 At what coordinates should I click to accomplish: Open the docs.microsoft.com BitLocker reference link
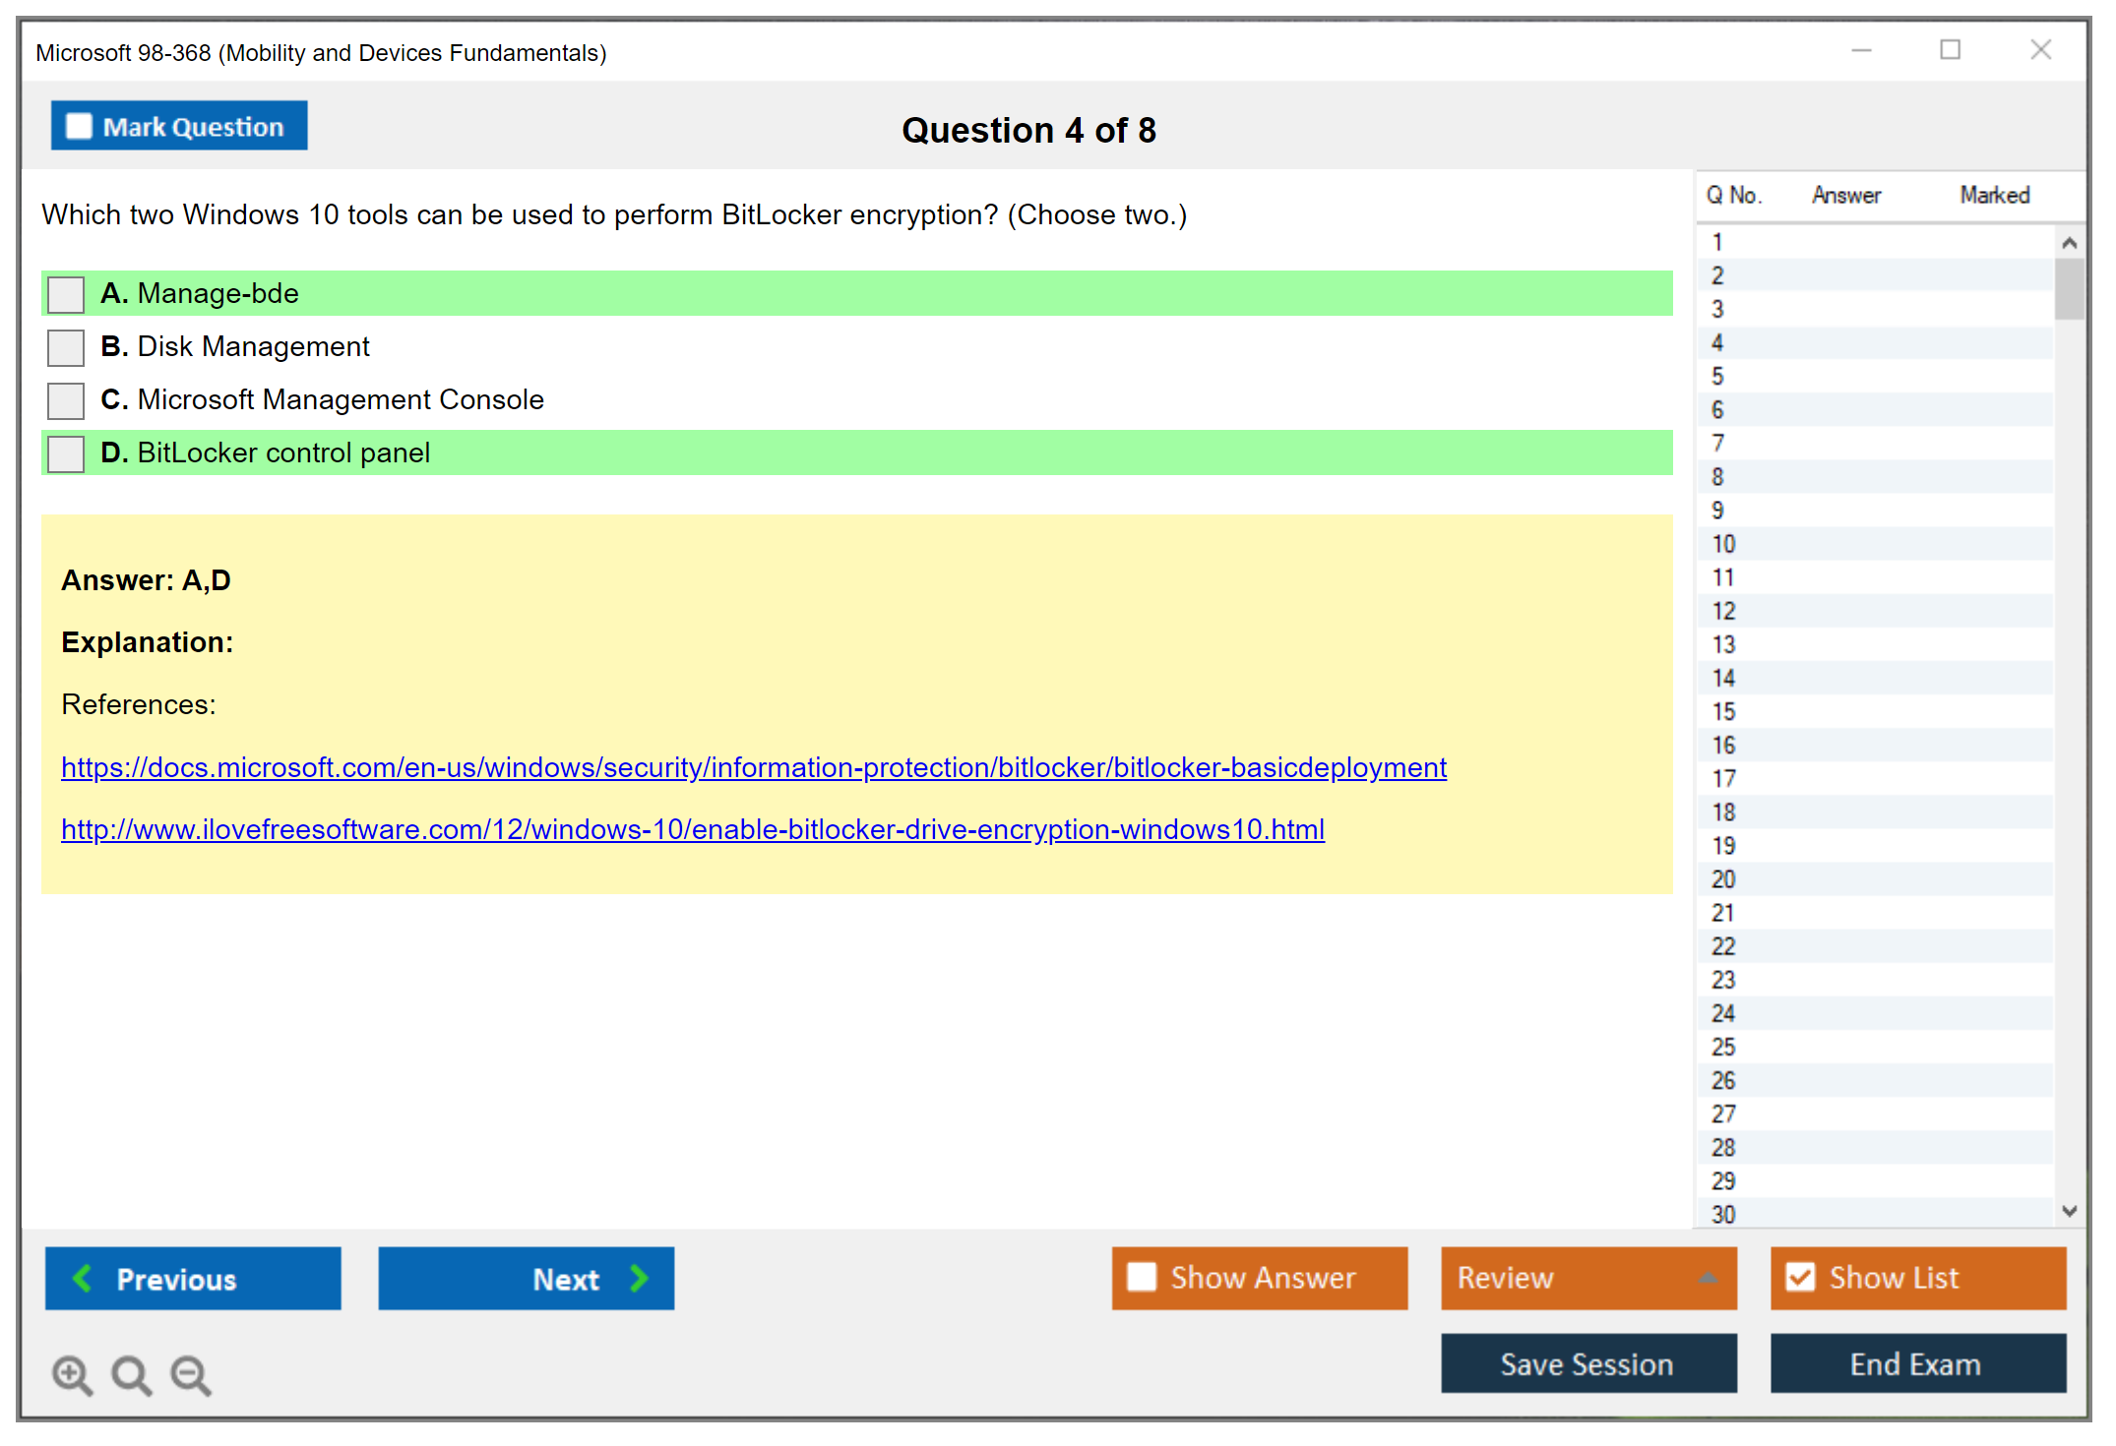pyautogui.click(x=753, y=767)
